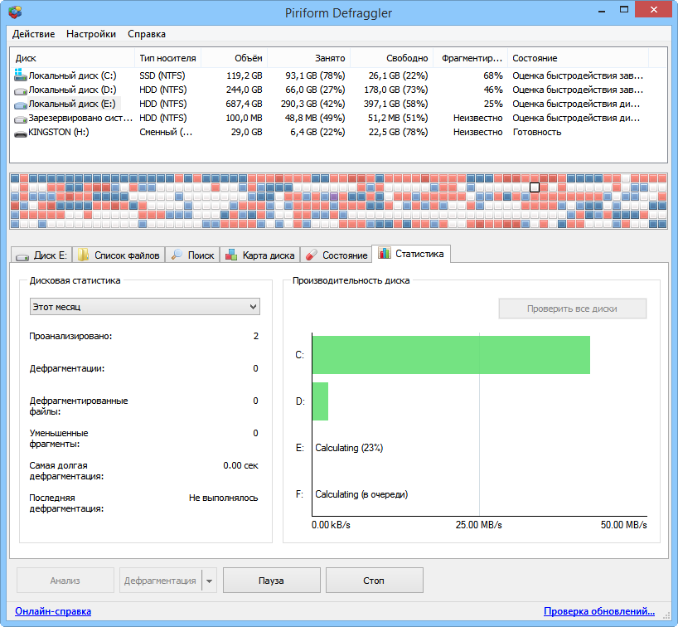Click the purple block in the disk map

(x=333, y=197)
